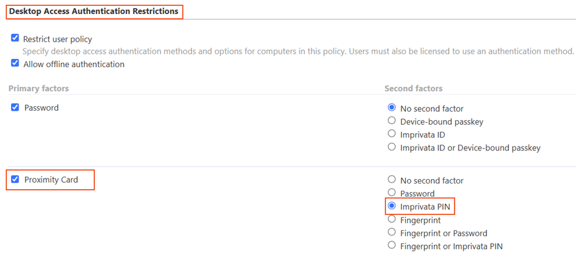Click the separator between Password and Proximity Card
Viewport: 576px width, 254px height.
[x=288, y=166]
